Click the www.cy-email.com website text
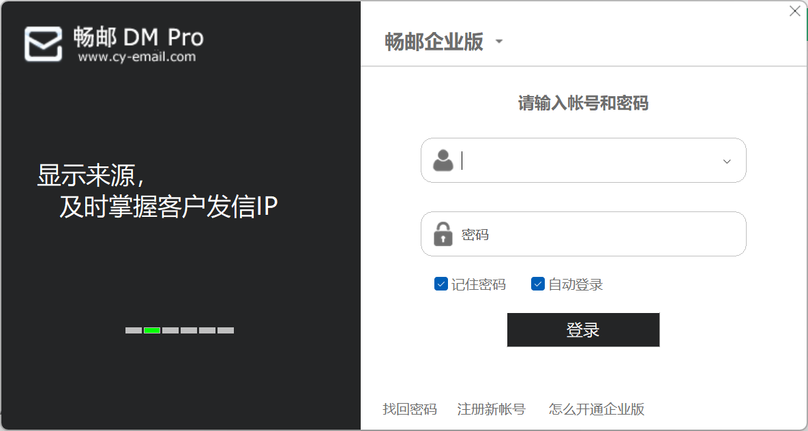 137,57
